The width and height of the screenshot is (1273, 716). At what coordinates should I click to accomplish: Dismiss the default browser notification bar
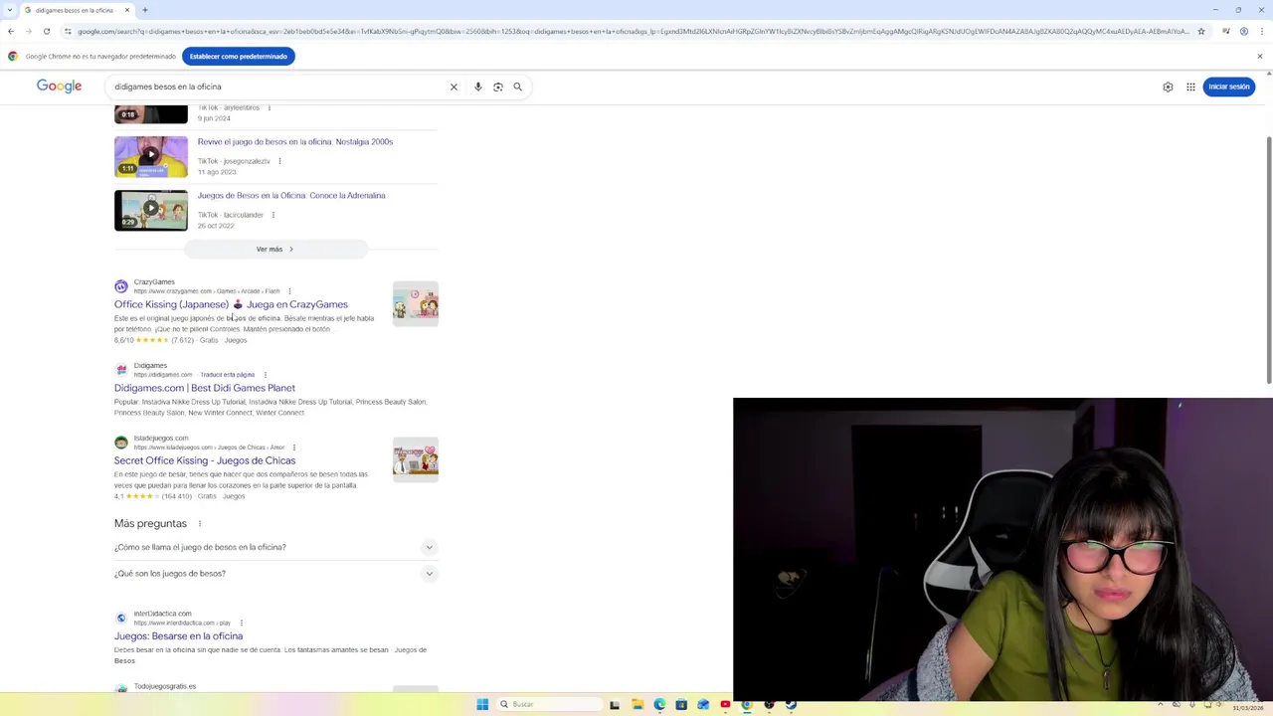coord(1259,57)
